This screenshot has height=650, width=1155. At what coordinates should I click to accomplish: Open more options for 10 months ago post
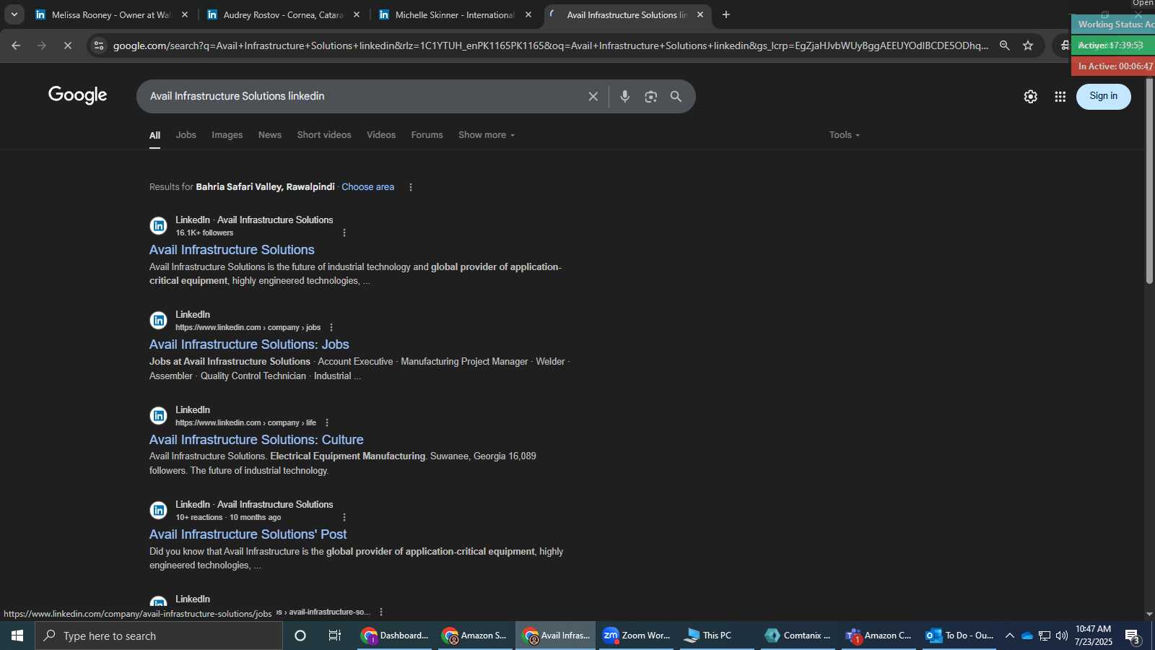tap(344, 517)
